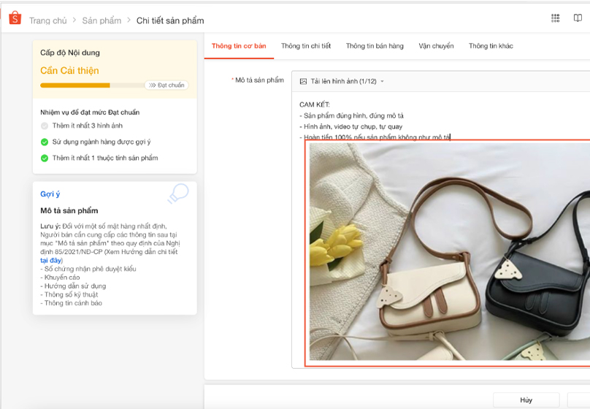
Task: Click green check for suggested category task
Action: [x=45, y=142]
